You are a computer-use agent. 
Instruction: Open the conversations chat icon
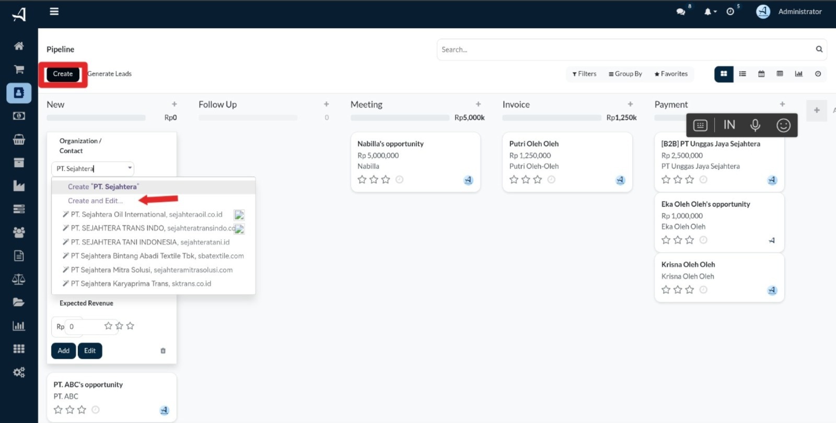(680, 11)
